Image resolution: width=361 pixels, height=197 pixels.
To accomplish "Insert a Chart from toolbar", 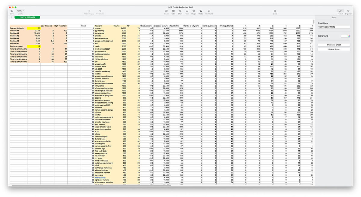I will [180, 11].
